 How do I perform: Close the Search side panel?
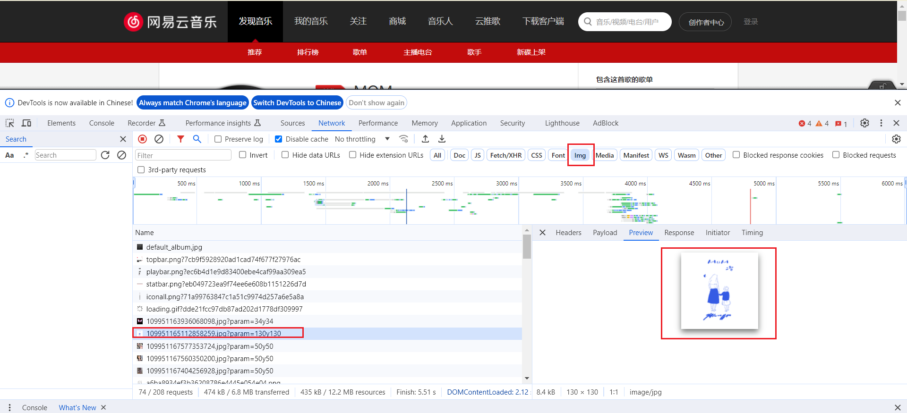123,139
